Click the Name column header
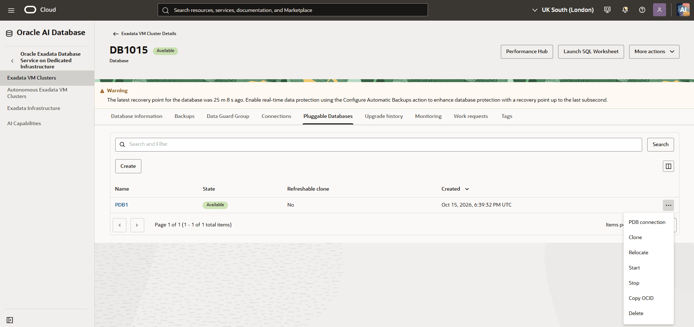The height and width of the screenshot is (327, 694). pos(122,189)
